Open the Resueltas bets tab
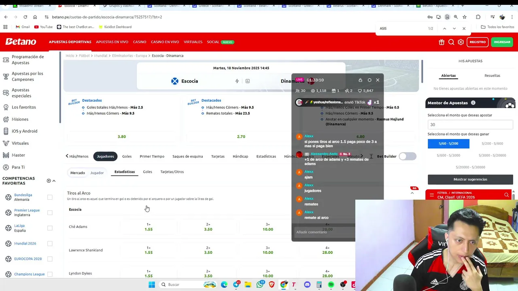This screenshot has height=291, width=518. [492, 76]
